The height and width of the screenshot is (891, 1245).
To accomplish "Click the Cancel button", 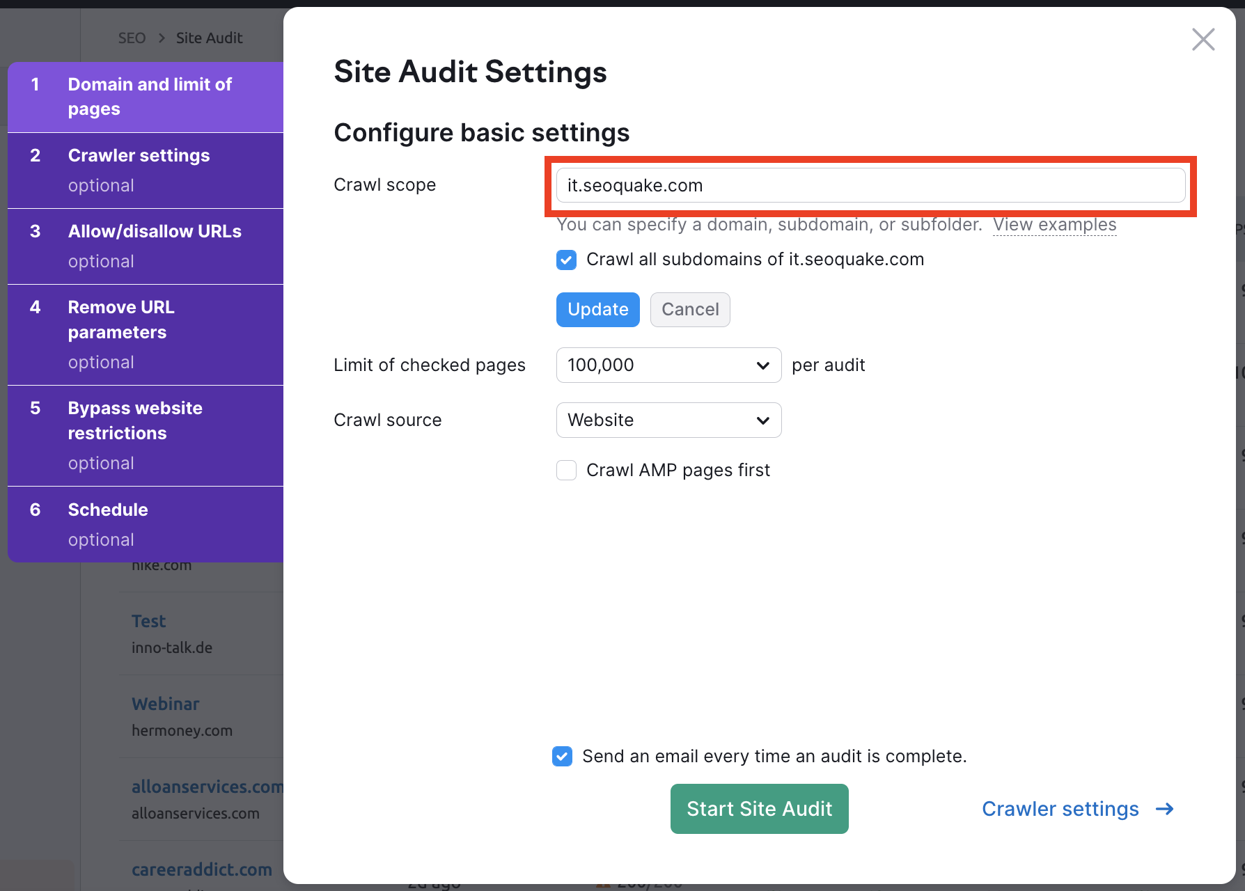I will coord(690,310).
